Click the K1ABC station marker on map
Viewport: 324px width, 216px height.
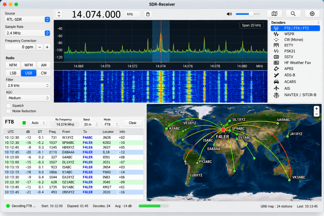click(166, 129)
